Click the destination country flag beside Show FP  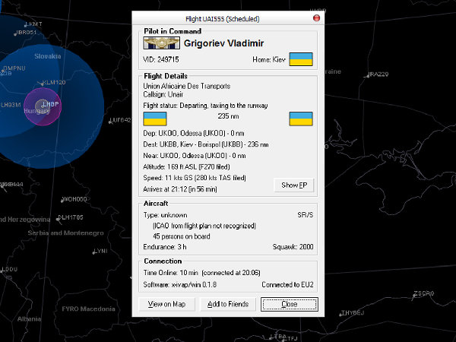(301, 119)
